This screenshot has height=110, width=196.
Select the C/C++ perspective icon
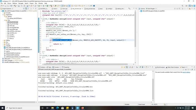[190, 6]
